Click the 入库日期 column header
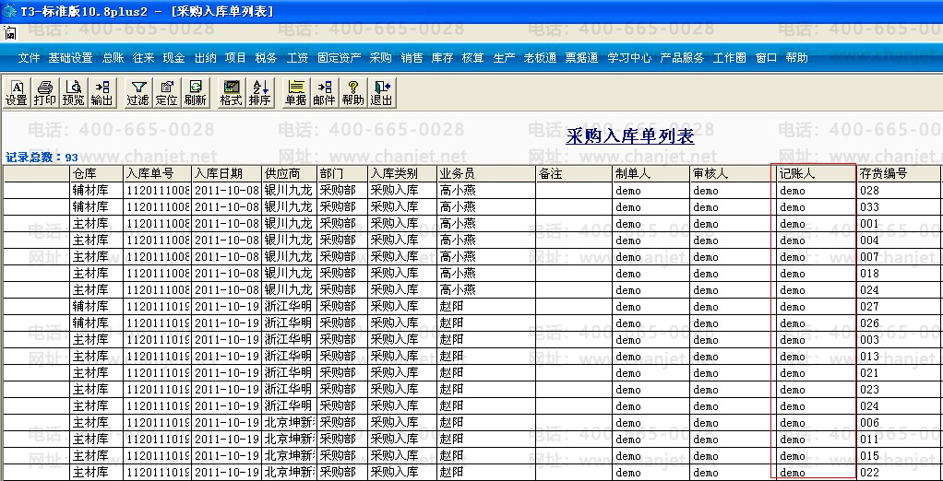The image size is (943, 481). (227, 173)
